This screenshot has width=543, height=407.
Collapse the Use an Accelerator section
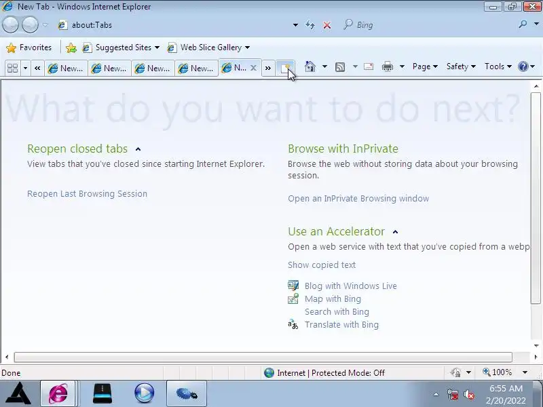coord(395,232)
